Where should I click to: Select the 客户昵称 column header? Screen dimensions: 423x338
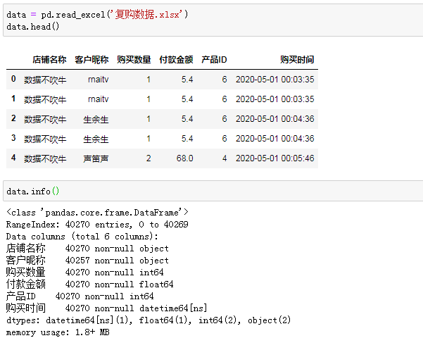91,59
